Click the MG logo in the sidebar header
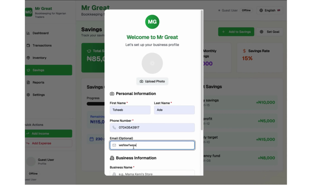The height and width of the screenshot is (187, 333). (x=28, y=12)
